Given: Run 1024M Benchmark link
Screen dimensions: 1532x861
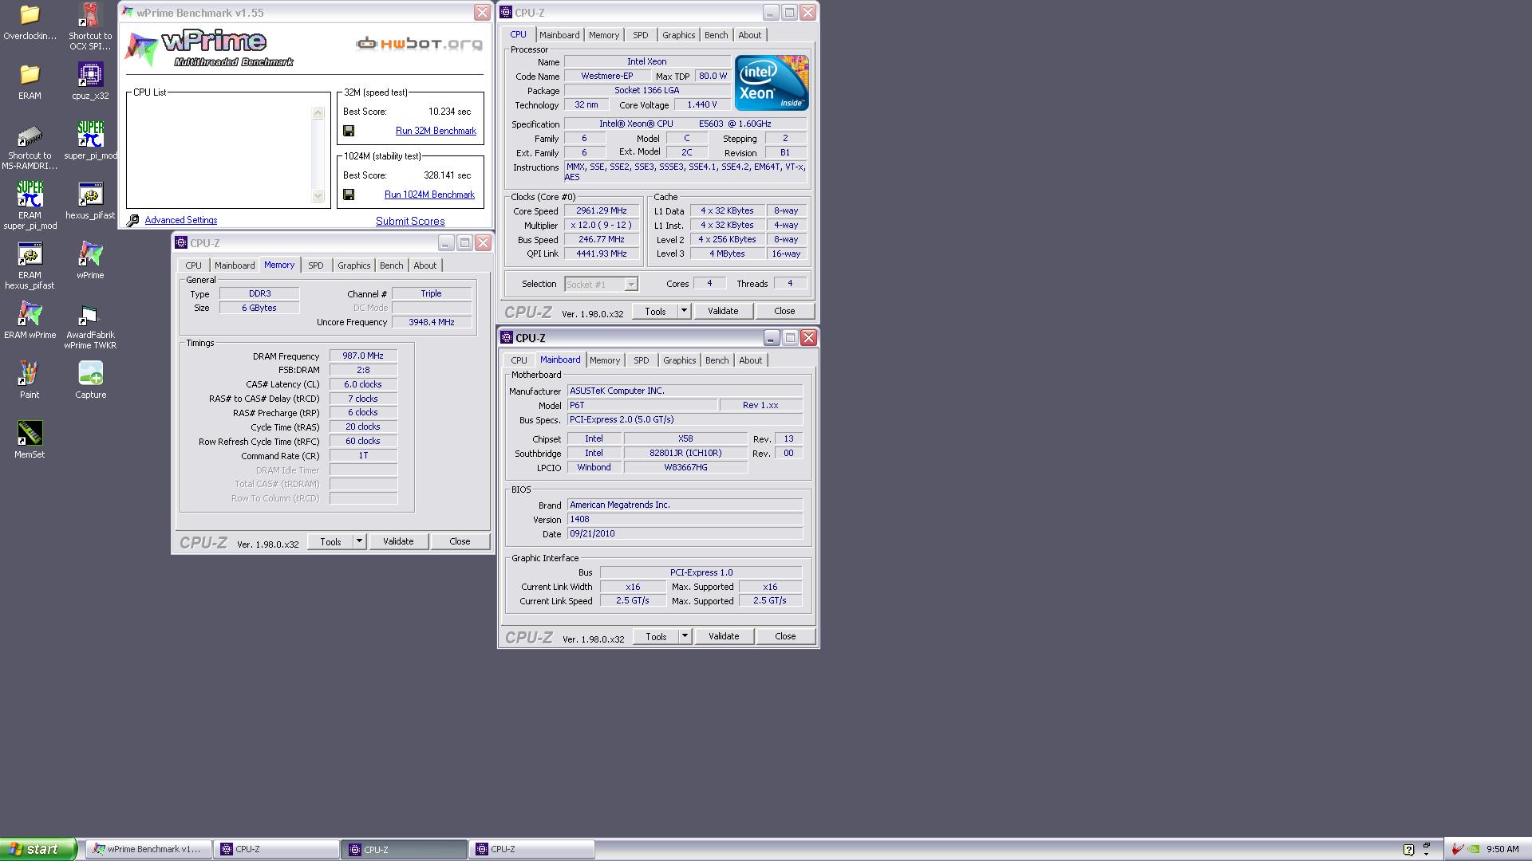Looking at the screenshot, I should click(x=429, y=195).
